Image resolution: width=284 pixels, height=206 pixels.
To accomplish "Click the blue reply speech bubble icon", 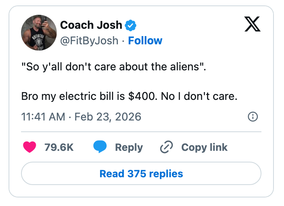I will [100, 147].
